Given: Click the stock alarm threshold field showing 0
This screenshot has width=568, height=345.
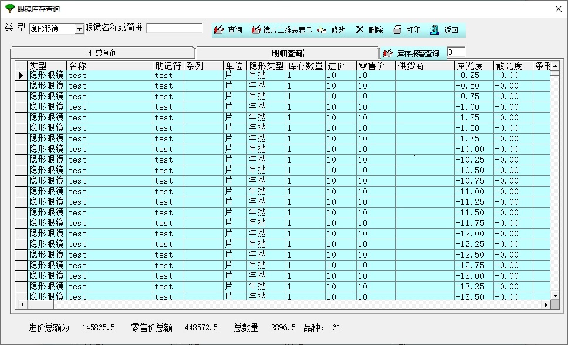Looking at the screenshot, I should click(x=456, y=52).
